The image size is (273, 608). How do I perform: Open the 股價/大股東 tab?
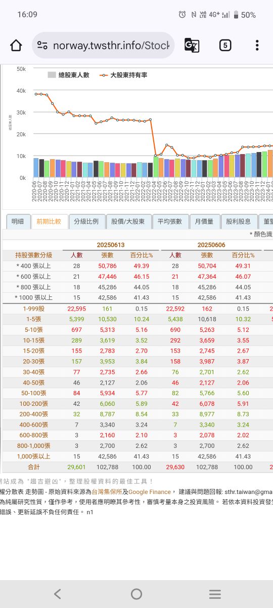[128, 221]
